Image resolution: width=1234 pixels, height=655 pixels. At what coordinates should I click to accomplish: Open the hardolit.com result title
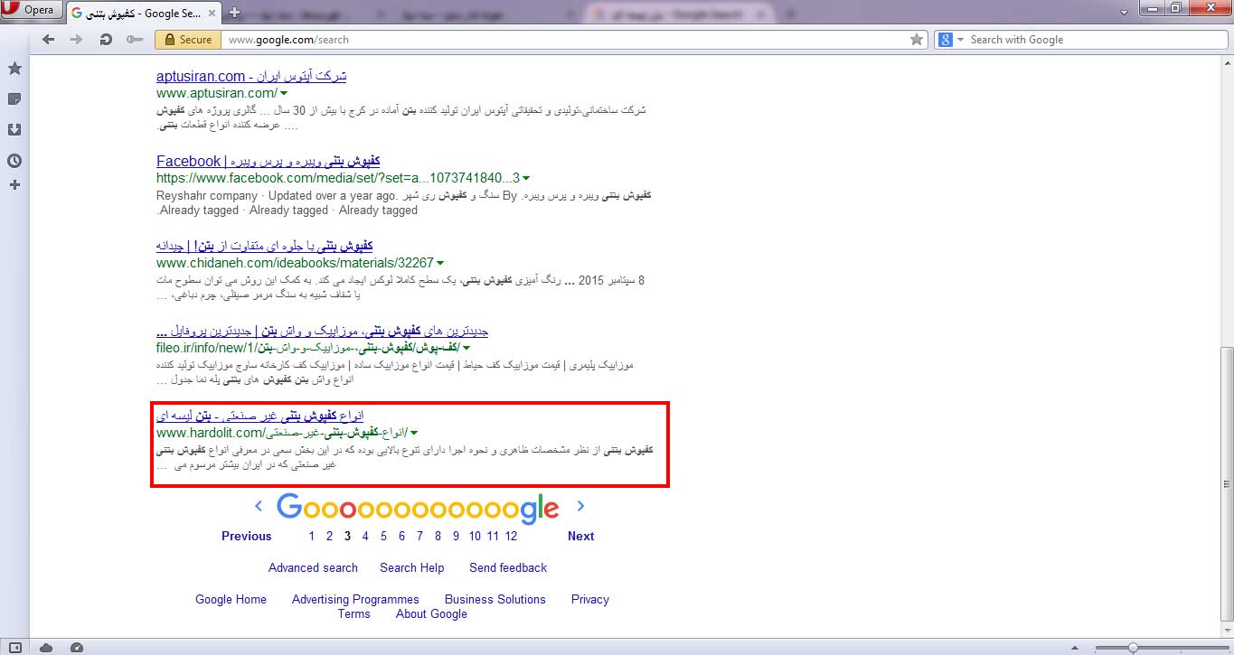coord(259,416)
